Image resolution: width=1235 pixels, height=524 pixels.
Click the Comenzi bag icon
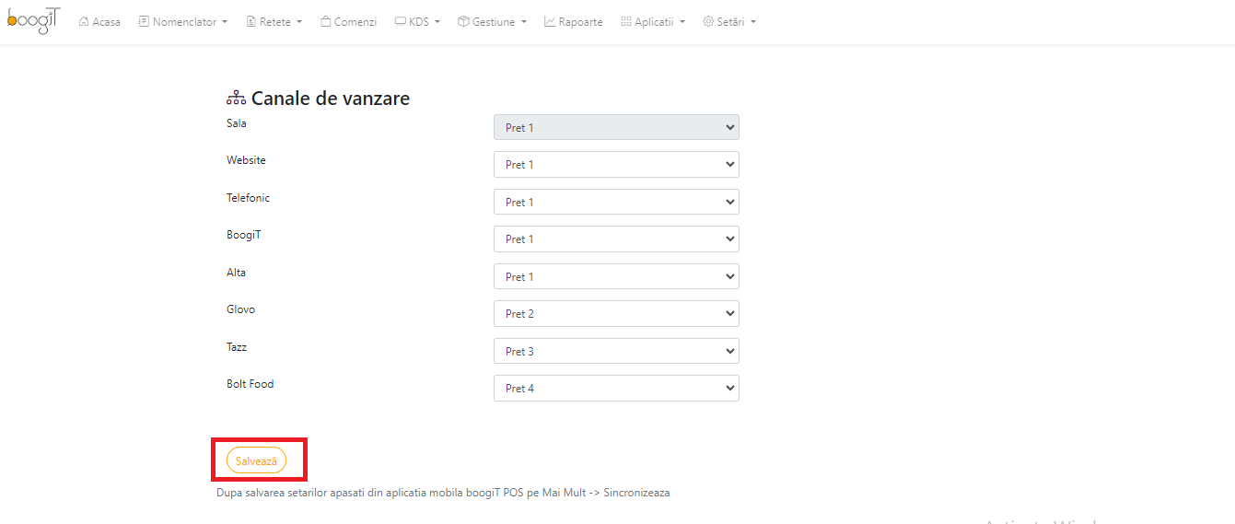pos(326,21)
